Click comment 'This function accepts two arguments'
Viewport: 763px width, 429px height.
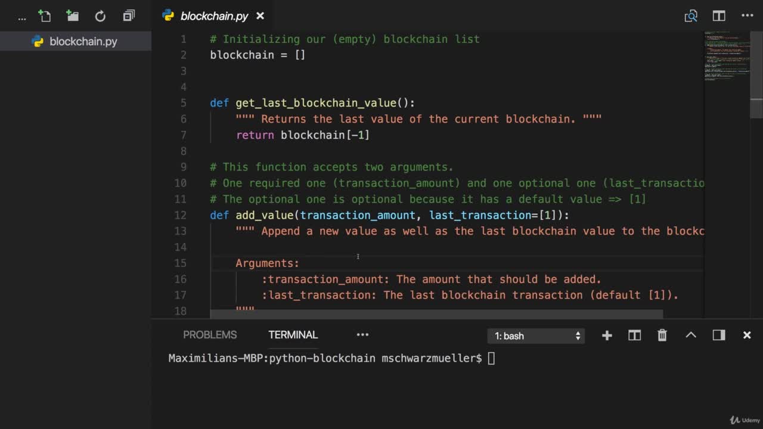click(x=331, y=167)
